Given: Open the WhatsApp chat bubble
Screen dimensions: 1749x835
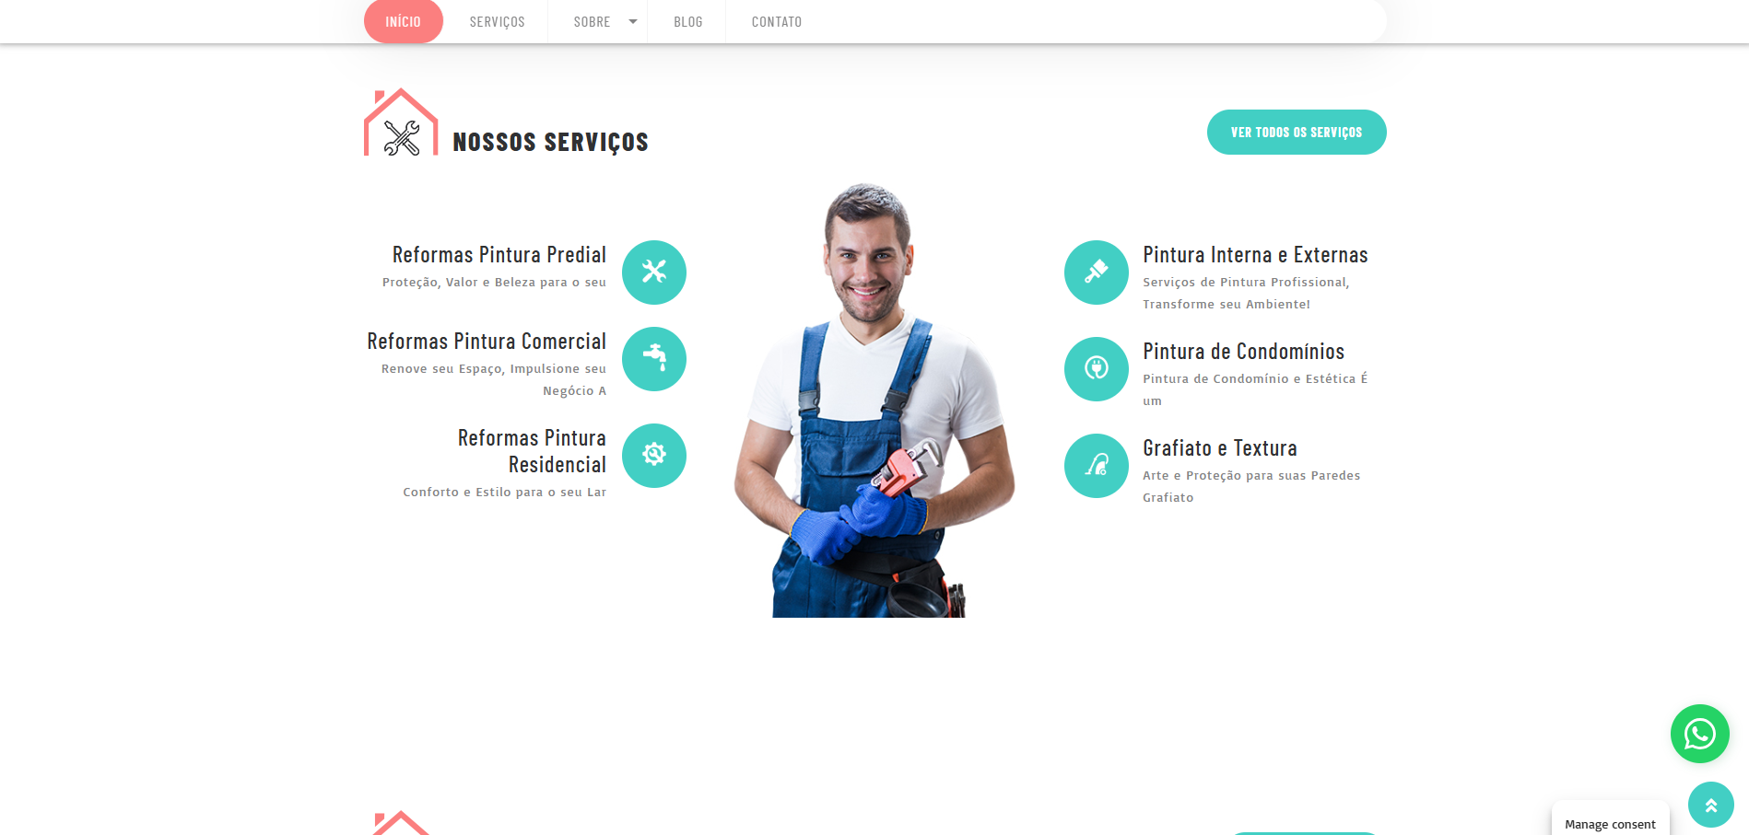Looking at the screenshot, I should 1699,734.
